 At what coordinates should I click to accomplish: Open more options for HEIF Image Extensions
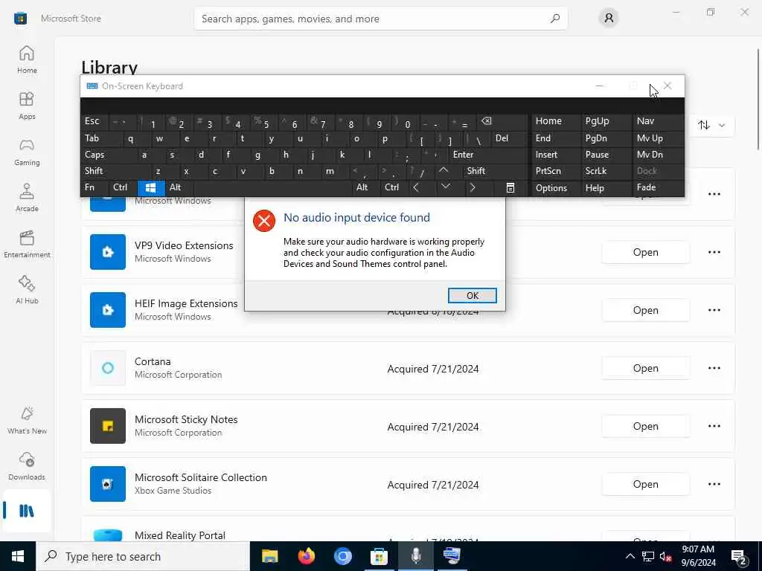click(x=714, y=310)
